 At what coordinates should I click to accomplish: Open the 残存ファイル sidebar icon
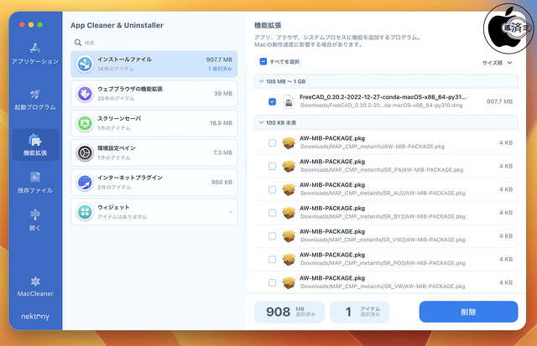tap(35, 177)
